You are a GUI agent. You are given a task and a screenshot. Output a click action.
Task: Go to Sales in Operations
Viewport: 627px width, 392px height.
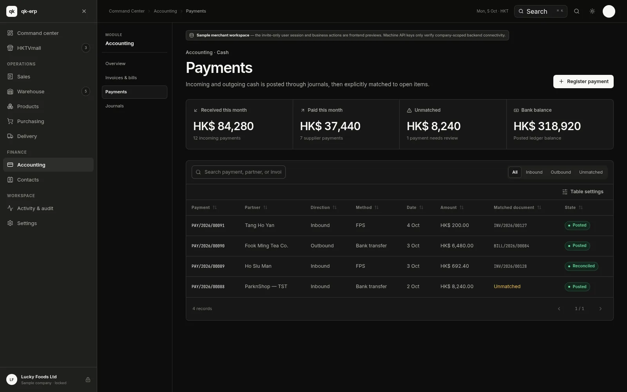48,76
